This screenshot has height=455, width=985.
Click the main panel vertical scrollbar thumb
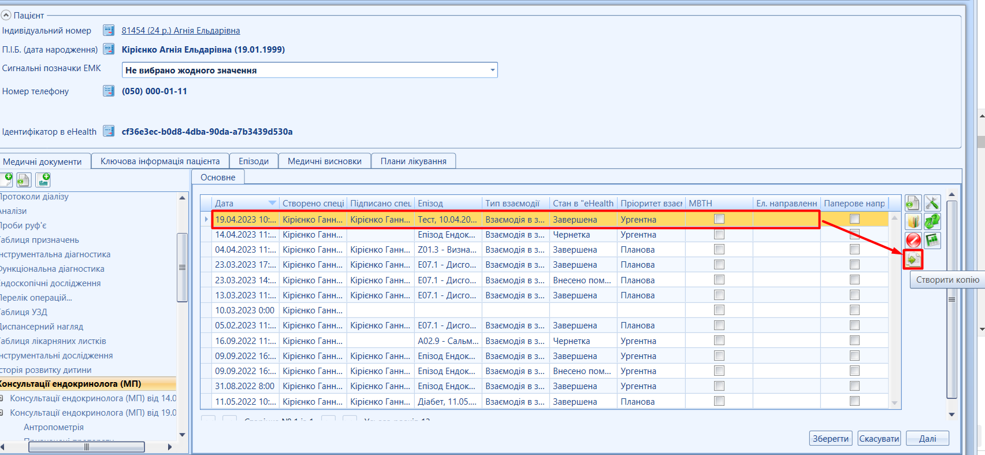pos(951,299)
